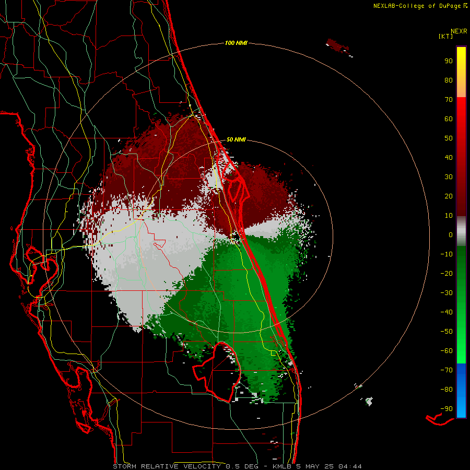
Task: Click the 90 value on the velocity scale
Action: pos(449,61)
